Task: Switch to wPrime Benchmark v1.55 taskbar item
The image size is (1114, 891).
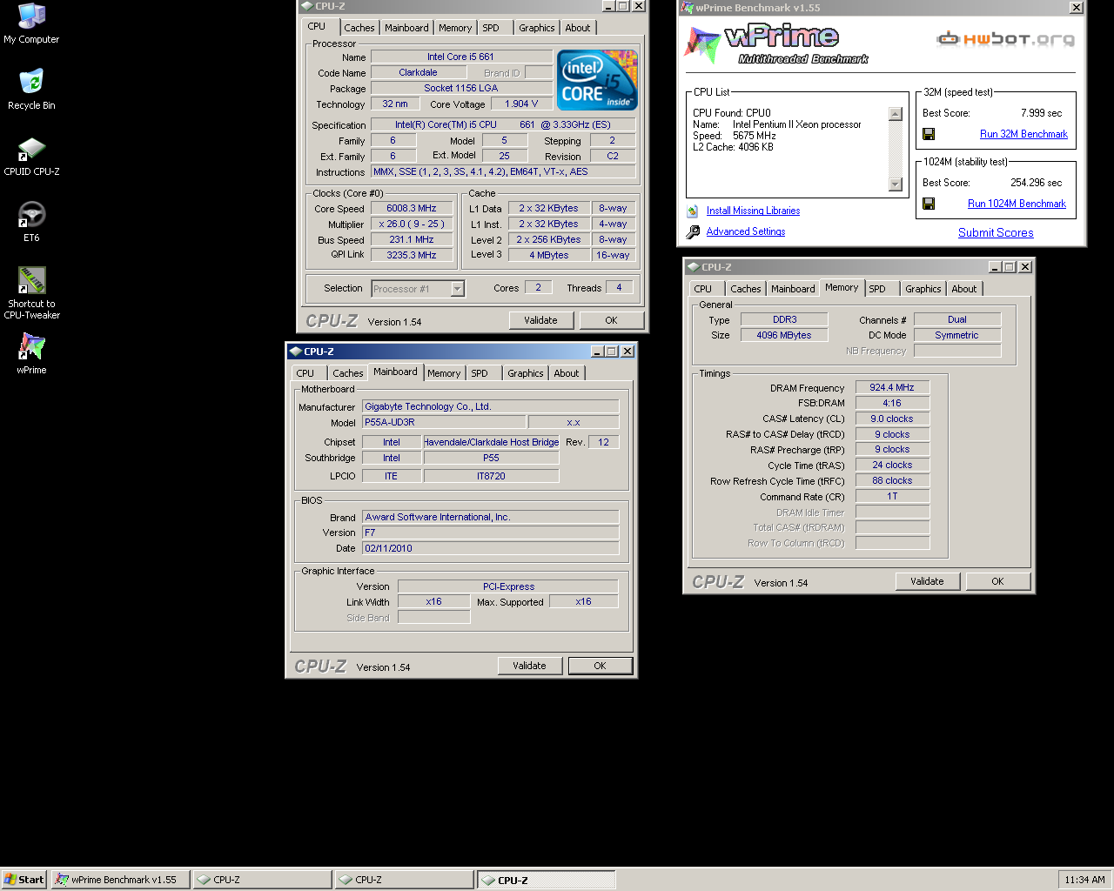Action: pyautogui.click(x=119, y=880)
